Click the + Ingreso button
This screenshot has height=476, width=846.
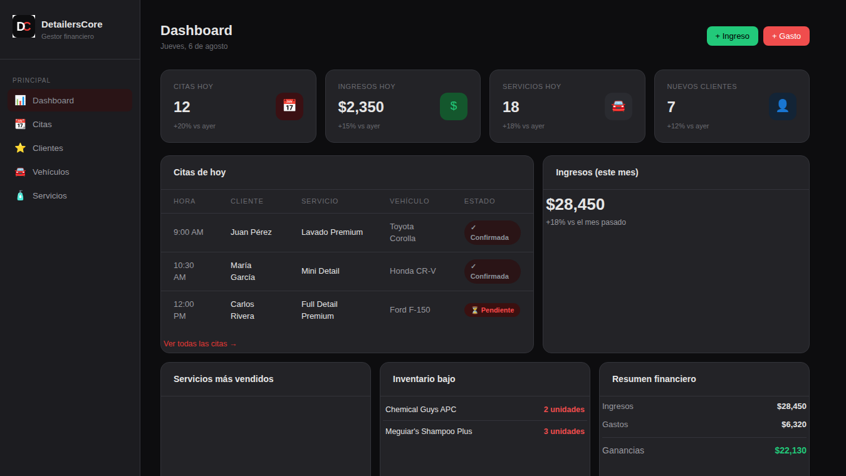(733, 36)
